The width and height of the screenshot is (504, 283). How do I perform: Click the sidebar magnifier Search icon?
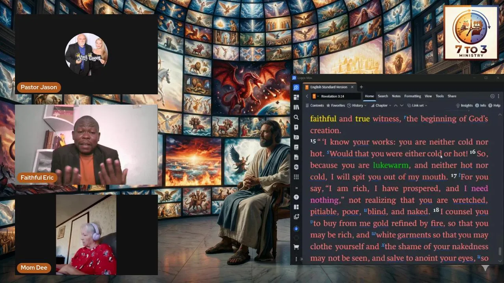296,117
